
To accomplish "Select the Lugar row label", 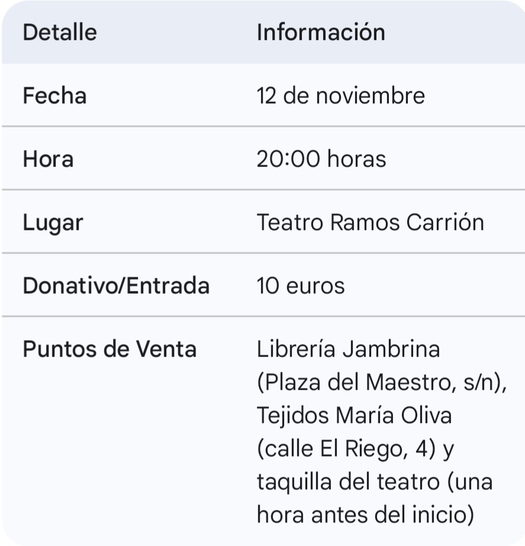I will (x=53, y=223).
